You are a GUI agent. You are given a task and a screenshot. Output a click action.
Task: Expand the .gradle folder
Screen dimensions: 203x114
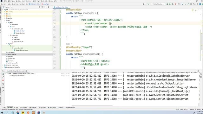5,12
